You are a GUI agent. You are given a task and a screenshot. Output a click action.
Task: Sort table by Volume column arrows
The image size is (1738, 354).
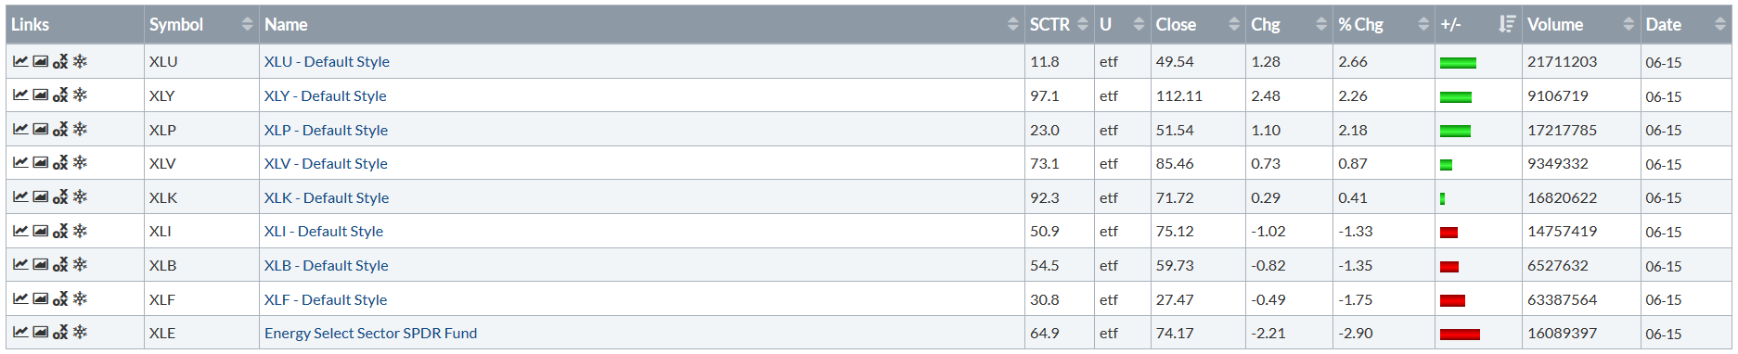[x=1629, y=25]
